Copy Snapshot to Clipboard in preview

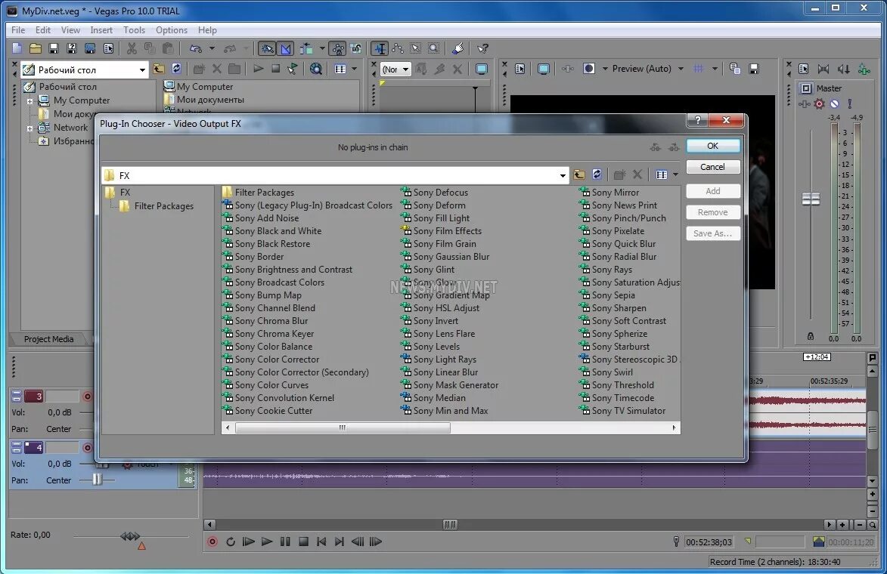735,69
